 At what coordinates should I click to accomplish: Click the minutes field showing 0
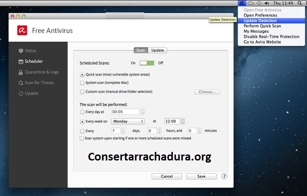pyautogui.click(x=192, y=131)
